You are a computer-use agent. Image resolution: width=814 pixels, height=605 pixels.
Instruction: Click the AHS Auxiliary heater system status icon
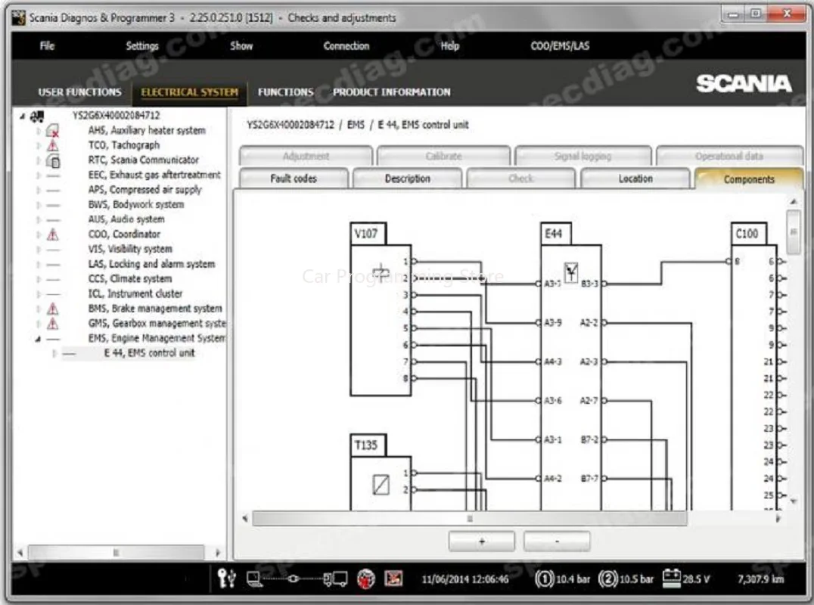tap(52, 131)
